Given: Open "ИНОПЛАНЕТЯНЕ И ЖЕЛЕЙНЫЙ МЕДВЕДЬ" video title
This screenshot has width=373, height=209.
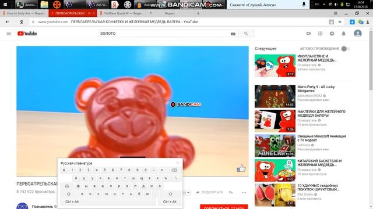Looking at the screenshot, I should pyautogui.click(x=317, y=58).
